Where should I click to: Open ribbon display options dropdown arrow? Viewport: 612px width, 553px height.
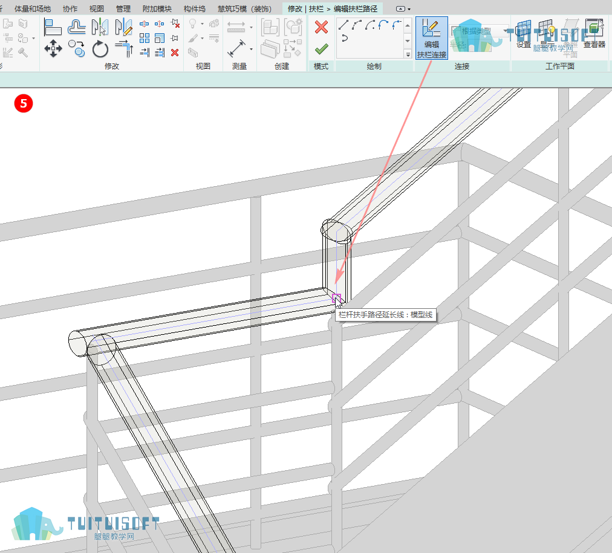pyautogui.click(x=409, y=9)
